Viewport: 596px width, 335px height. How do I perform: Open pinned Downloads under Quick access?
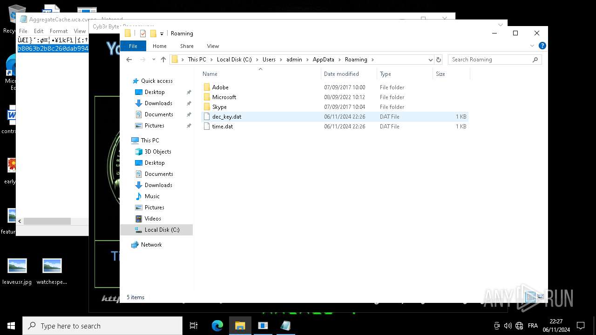click(158, 103)
